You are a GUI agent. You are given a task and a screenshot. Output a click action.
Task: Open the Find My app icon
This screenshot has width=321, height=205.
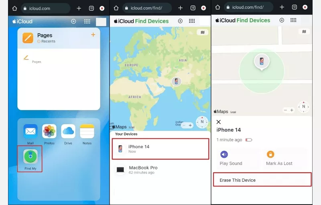pyautogui.click(x=30, y=157)
